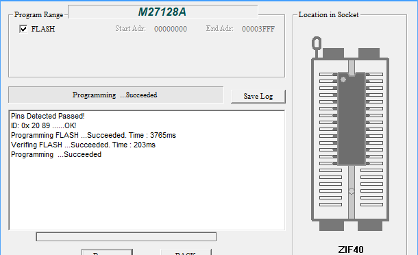Click the Save Log button

[258, 96]
